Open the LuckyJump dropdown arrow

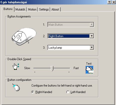click(92, 47)
